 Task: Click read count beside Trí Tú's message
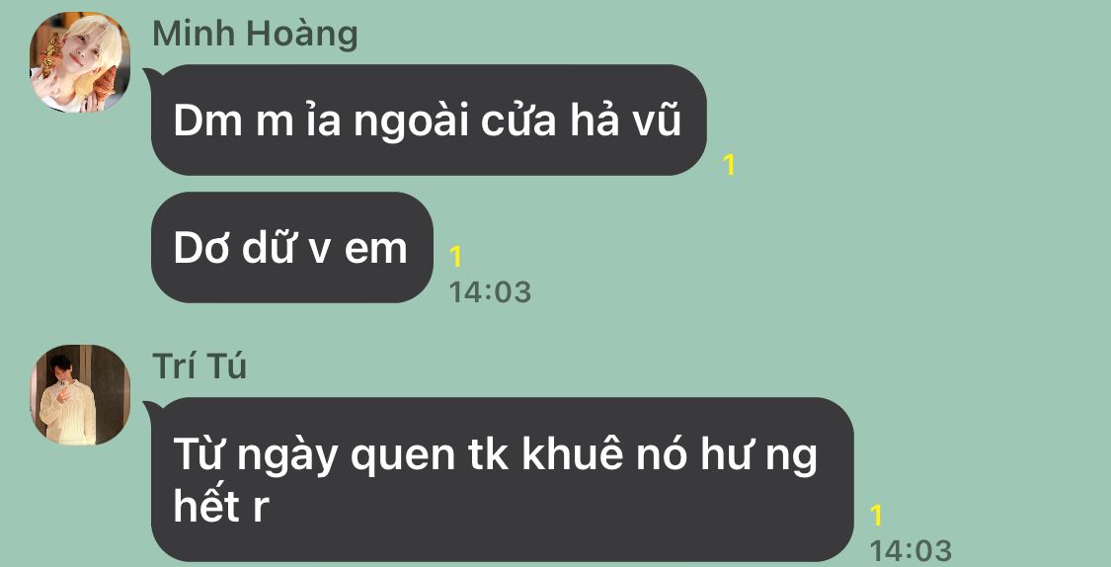(877, 516)
